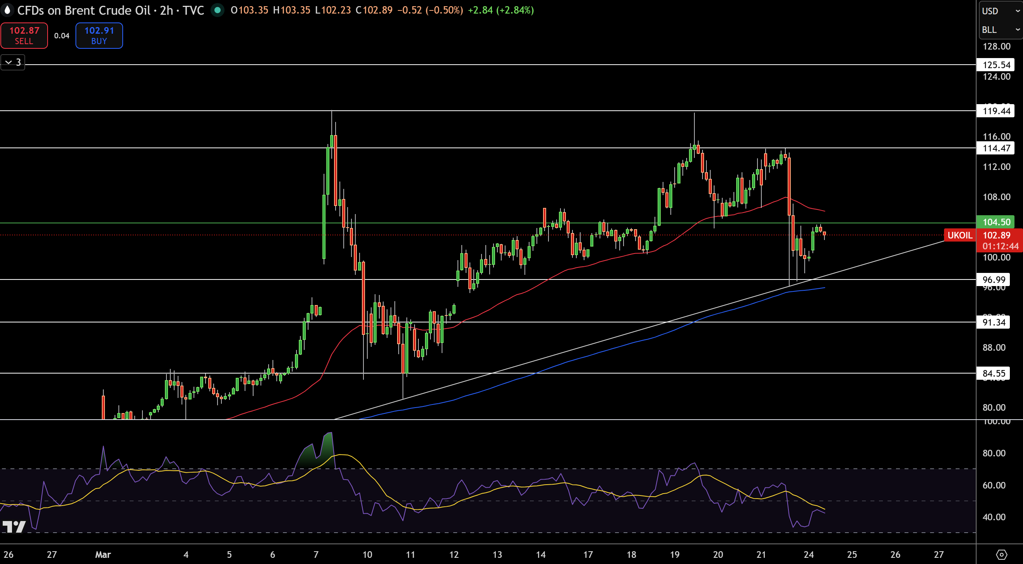Select the 114.47 price line label
Viewport: 1023px width, 564px height.
(x=995, y=148)
